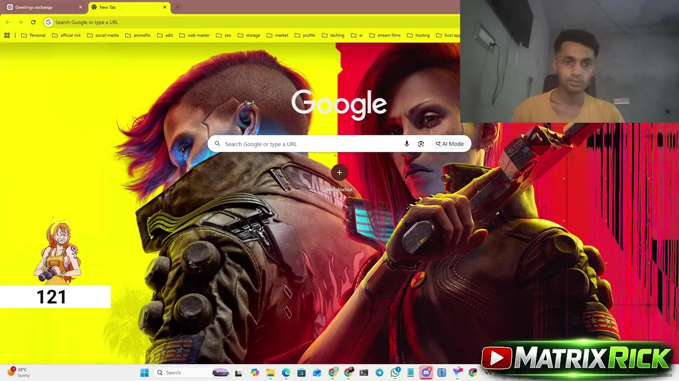Screen dimensions: 679x381
Task: Open weather widget showing 35°C Sunny
Action: [19, 373]
